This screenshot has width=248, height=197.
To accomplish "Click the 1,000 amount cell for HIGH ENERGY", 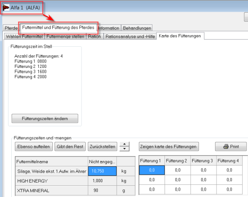I will (102, 181).
